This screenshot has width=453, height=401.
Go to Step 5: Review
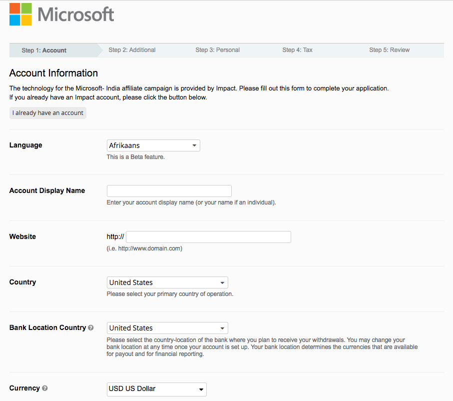point(389,50)
